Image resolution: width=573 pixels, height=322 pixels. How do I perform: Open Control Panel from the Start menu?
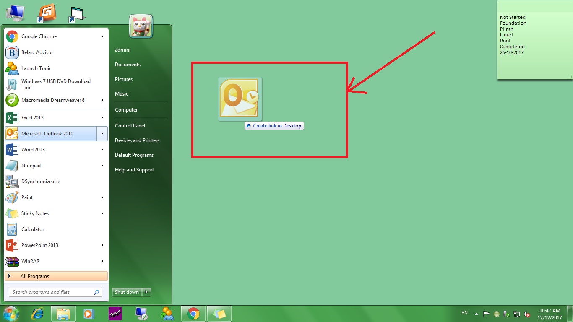[130, 126]
